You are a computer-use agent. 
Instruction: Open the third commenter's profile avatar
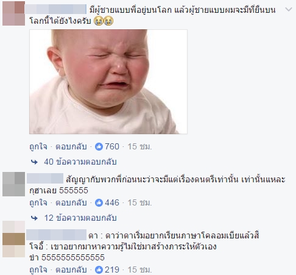13,239
